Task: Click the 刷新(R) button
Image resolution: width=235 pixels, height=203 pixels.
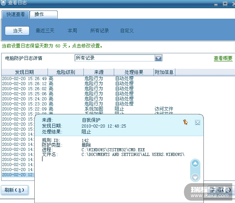Action: click(14, 190)
